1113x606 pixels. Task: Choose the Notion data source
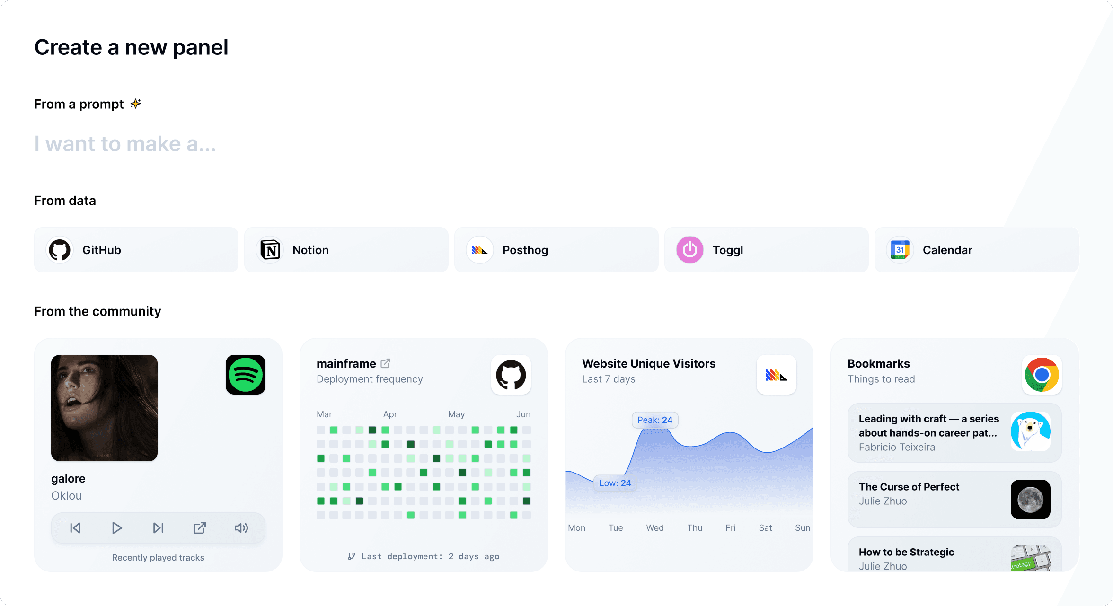tap(346, 250)
